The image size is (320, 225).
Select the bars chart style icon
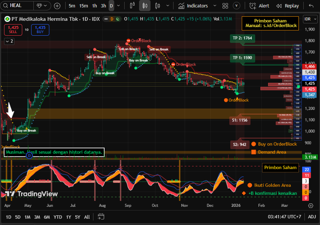(133, 6)
